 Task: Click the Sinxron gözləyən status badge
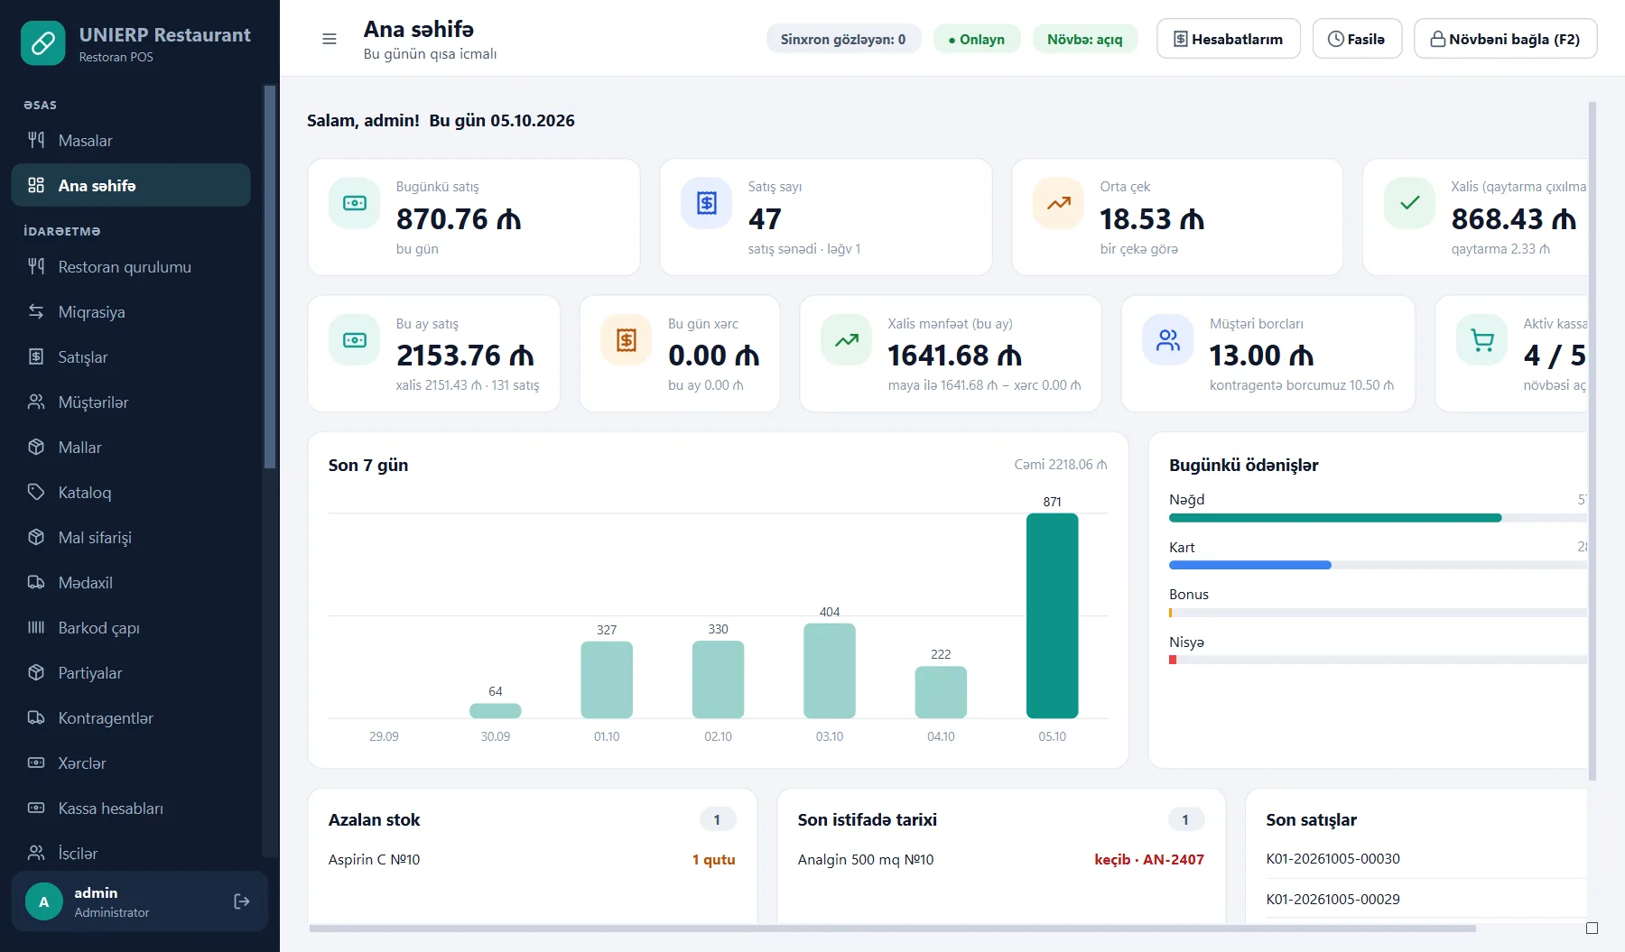(843, 39)
